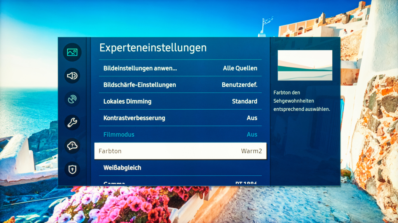Image resolution: width=398 pixels, height=223 pixels.
Task: Open the Alle Quellen value selector
Action: (240, 69)
